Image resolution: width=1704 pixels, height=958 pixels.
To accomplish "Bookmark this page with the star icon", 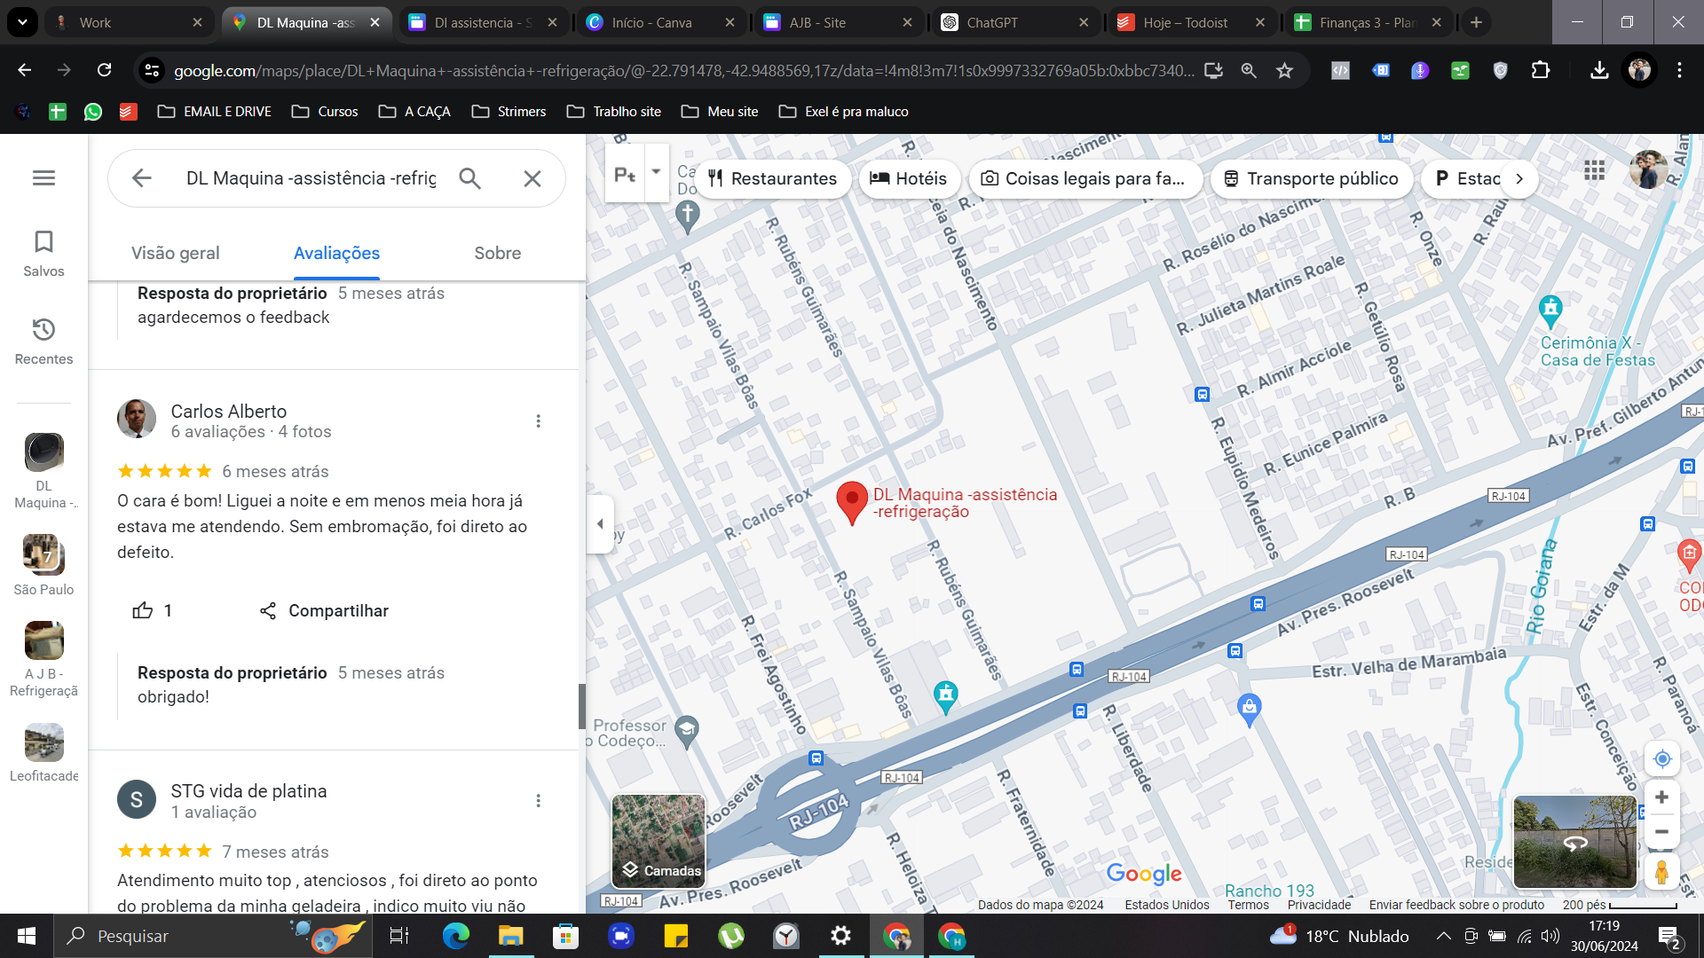I will tap(1284, 70).
